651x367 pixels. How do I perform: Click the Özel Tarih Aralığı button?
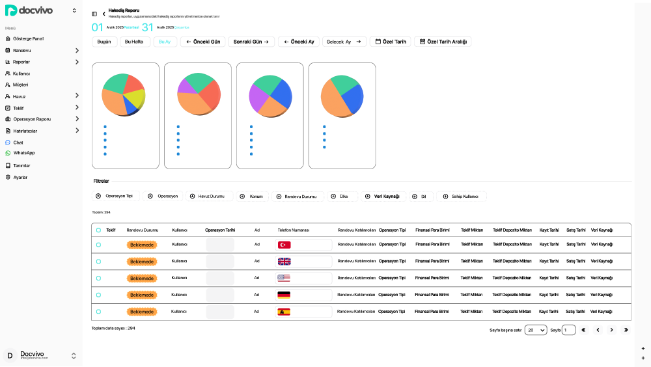tap(443, 42)
